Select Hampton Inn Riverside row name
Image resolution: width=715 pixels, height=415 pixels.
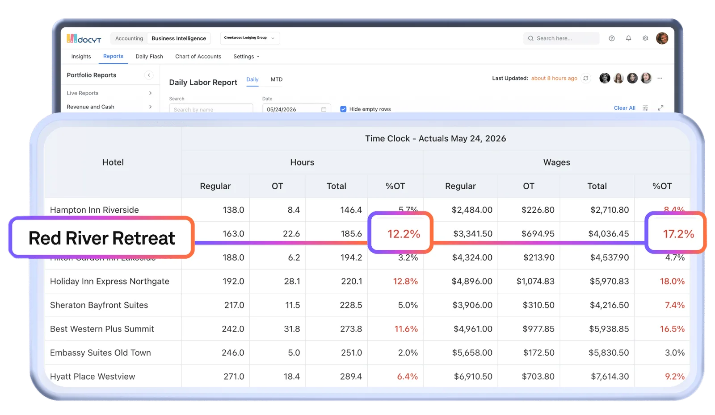coord(94,210)
